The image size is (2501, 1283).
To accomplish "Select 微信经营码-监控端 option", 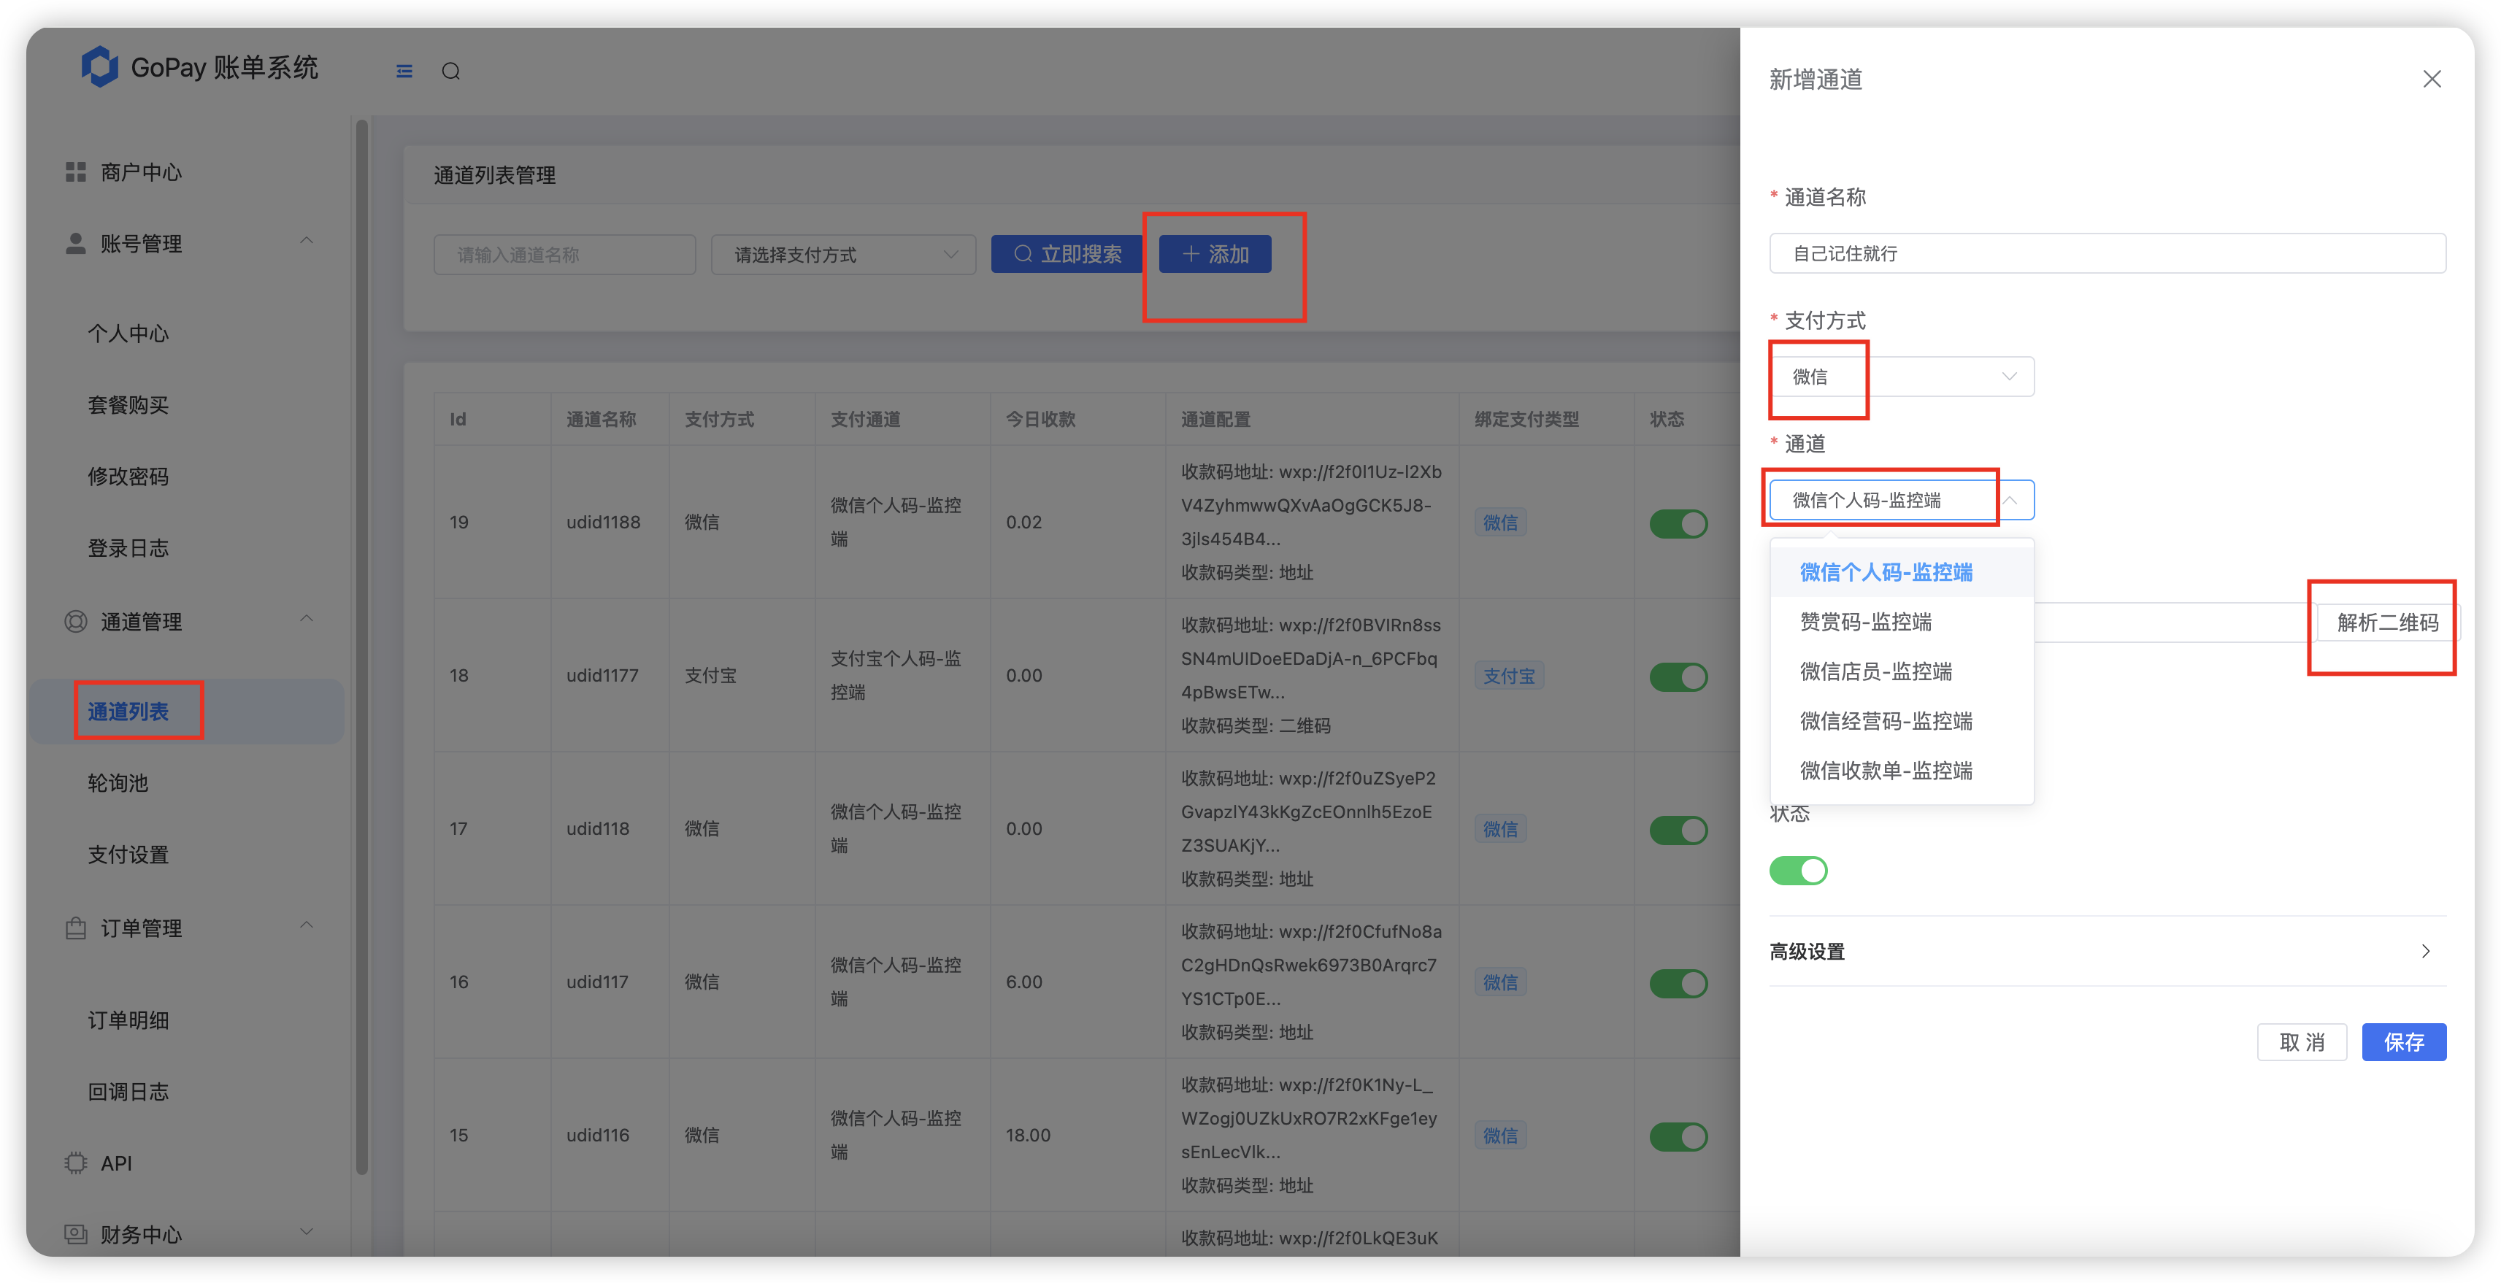I will (x=1901, y=720).
